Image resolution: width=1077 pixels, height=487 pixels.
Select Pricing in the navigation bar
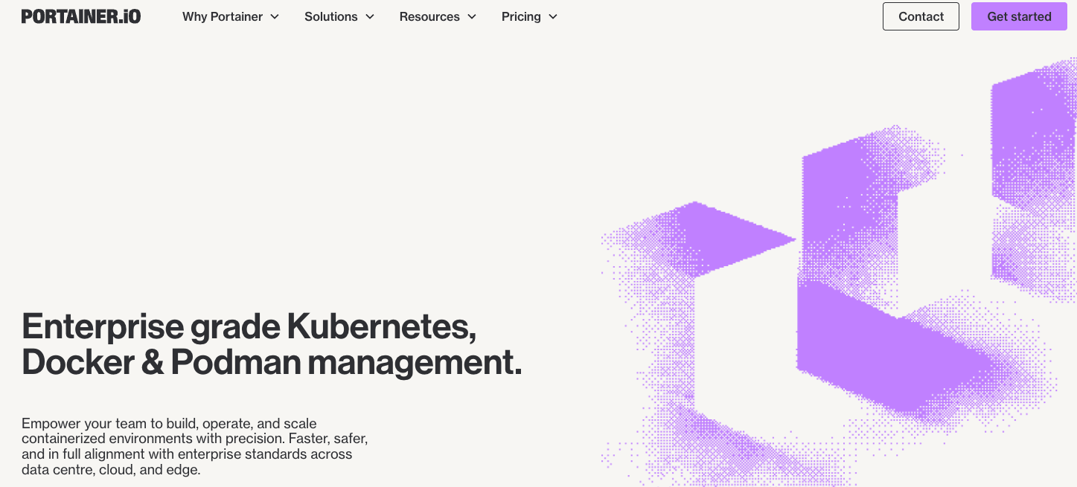tap(521, 16)
